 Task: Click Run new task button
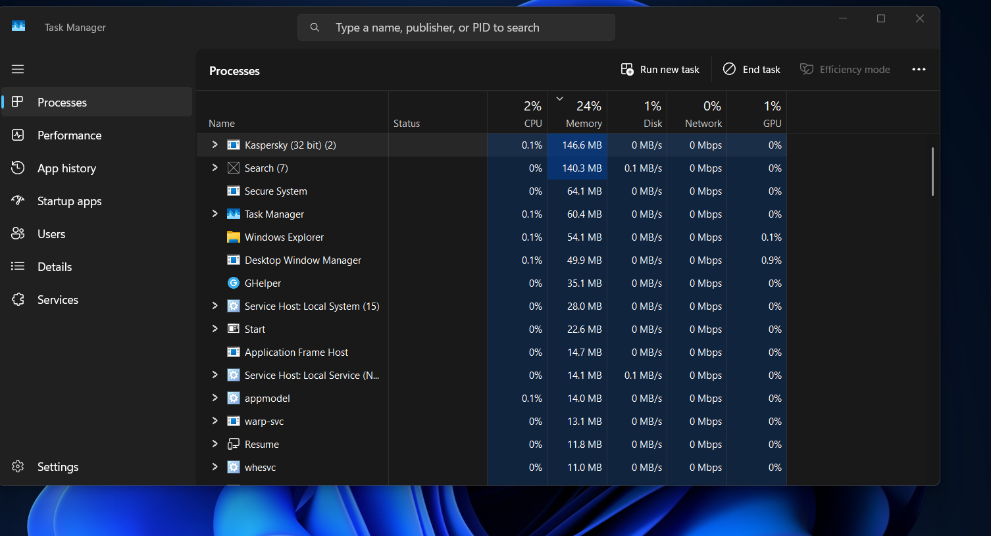[660, 69]
